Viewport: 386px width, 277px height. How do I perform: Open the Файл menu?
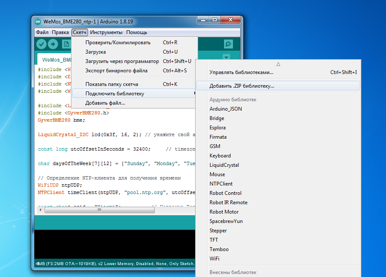point(42,32)
